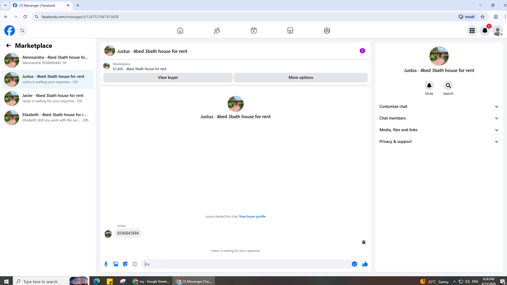Reload the page
Image resolution: width=507 pixels, height=285 pixels.
[25, 17]
